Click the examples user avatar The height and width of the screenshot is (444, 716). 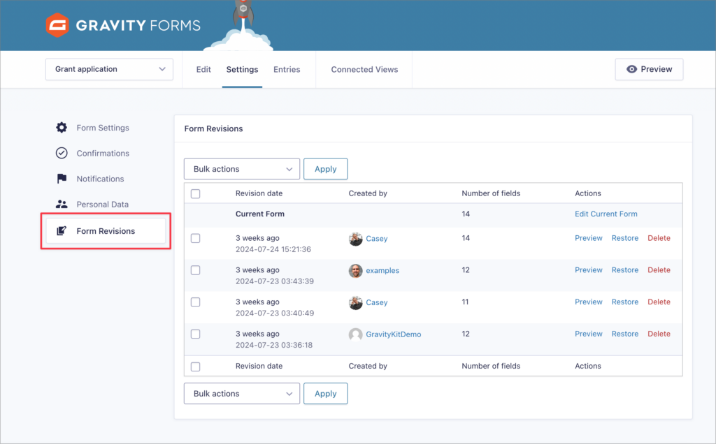356,271
